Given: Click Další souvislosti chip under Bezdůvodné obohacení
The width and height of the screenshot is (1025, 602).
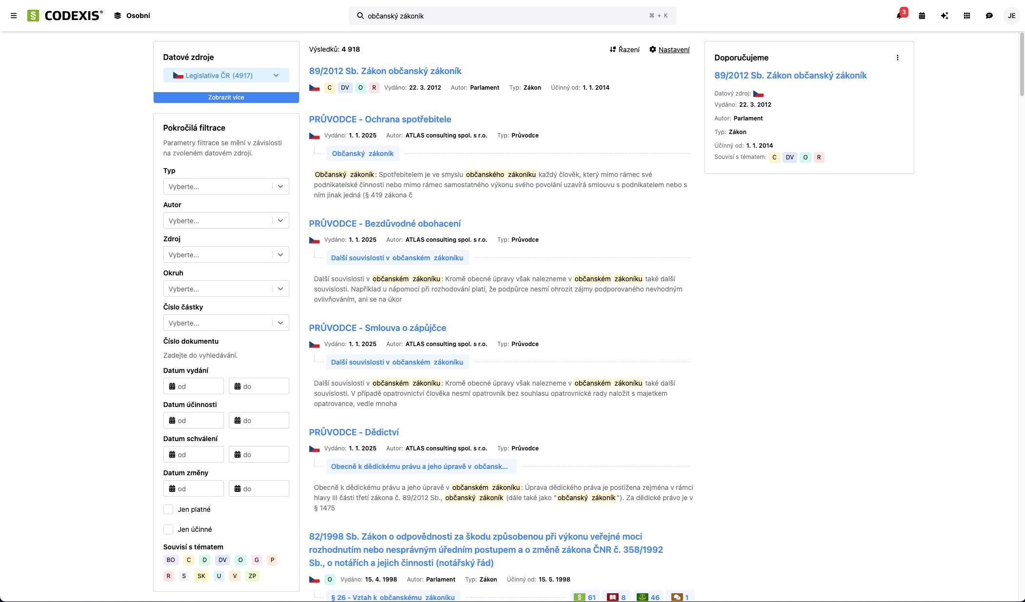Looking at the screenshot, I should [x=397, y=258].
